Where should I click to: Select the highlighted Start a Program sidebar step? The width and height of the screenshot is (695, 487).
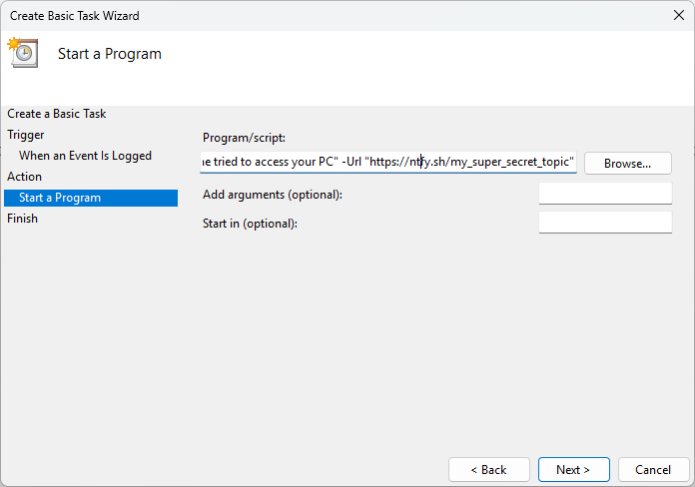[x=60, y=198]
